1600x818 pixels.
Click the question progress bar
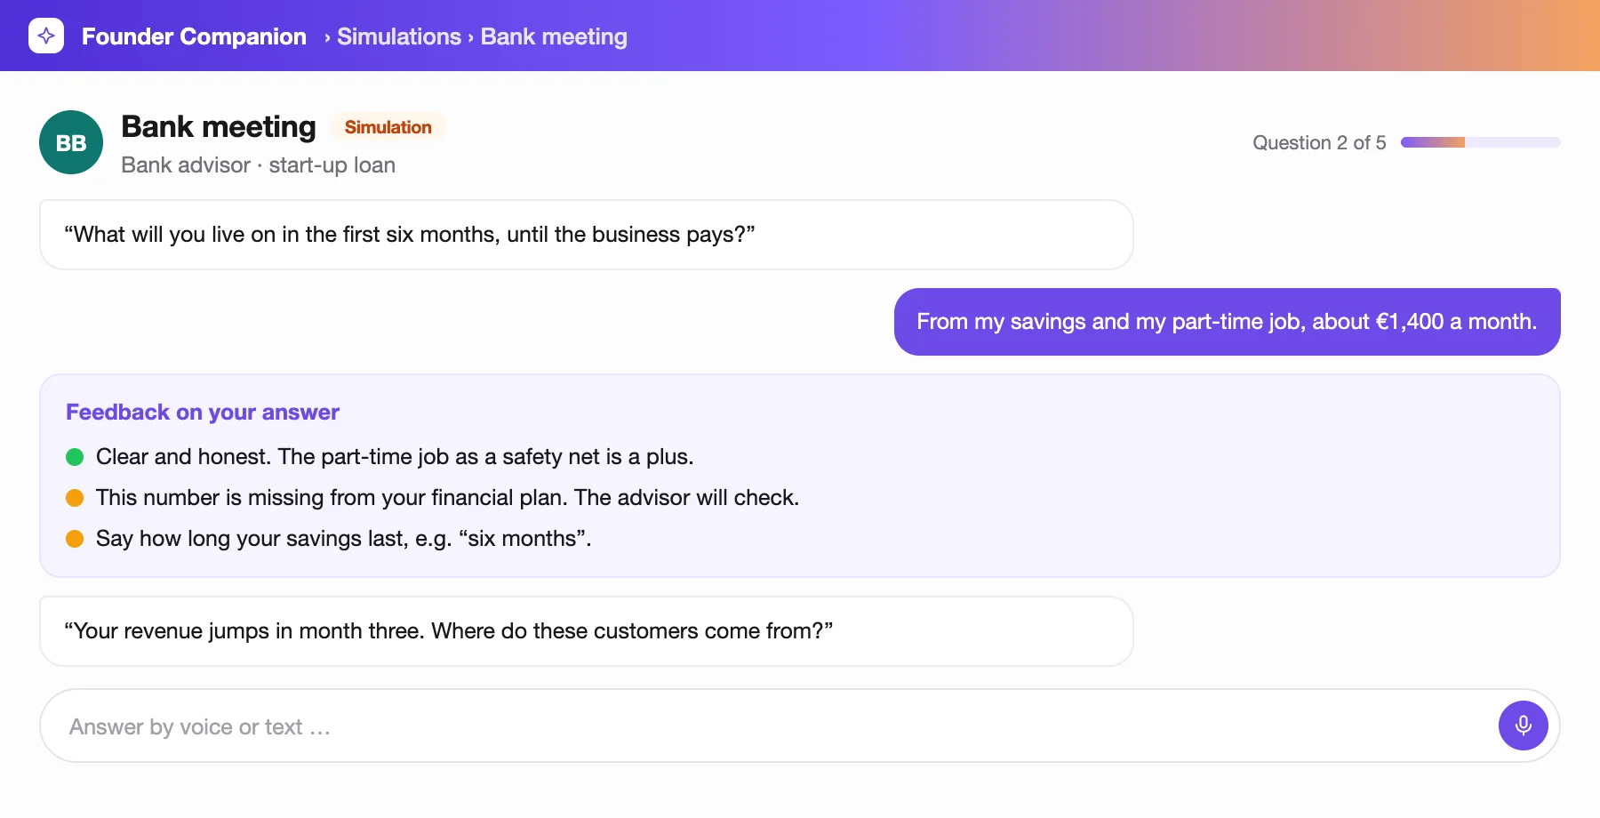coord(1480,142)
